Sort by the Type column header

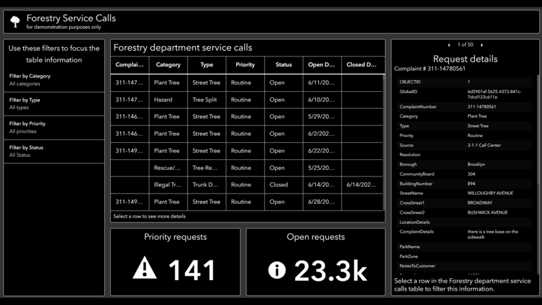[x=207, y=64]
